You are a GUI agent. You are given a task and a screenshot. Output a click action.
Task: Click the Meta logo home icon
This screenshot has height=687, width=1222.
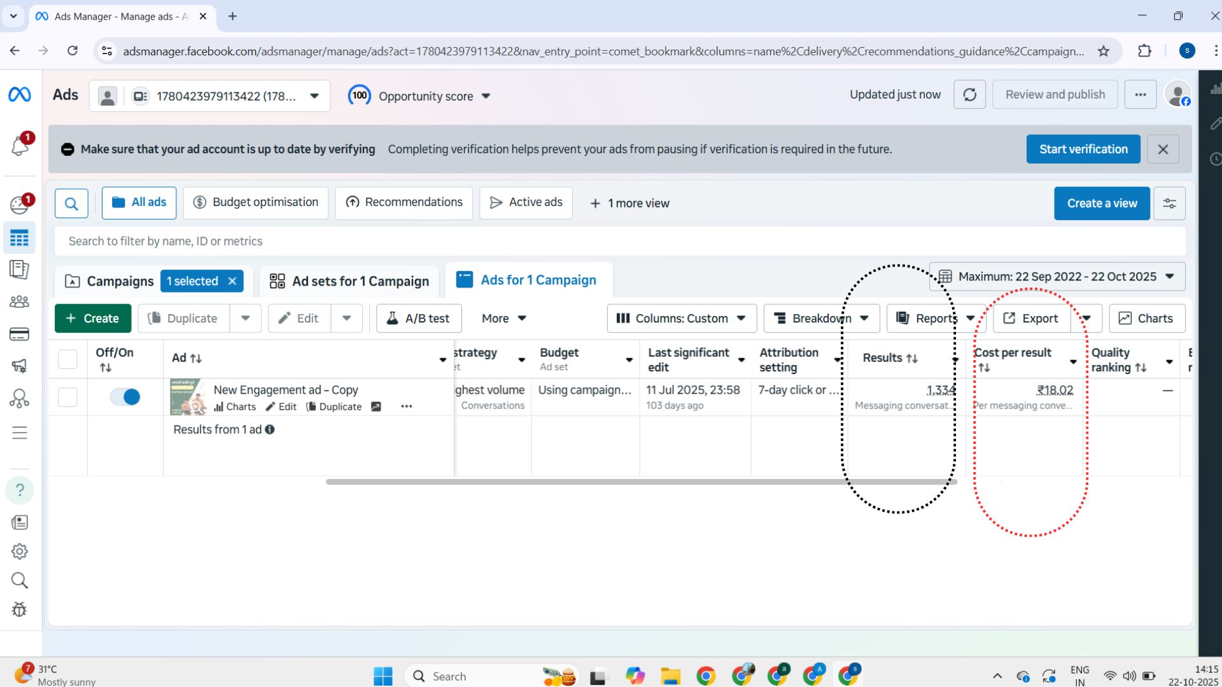[19, 95]
